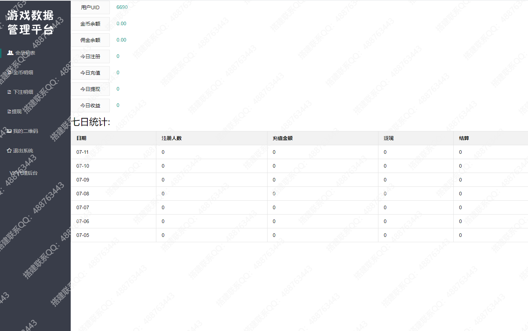Click the 充值金额 column header
Screen dimensions: 528x331
tap(282, 138)
